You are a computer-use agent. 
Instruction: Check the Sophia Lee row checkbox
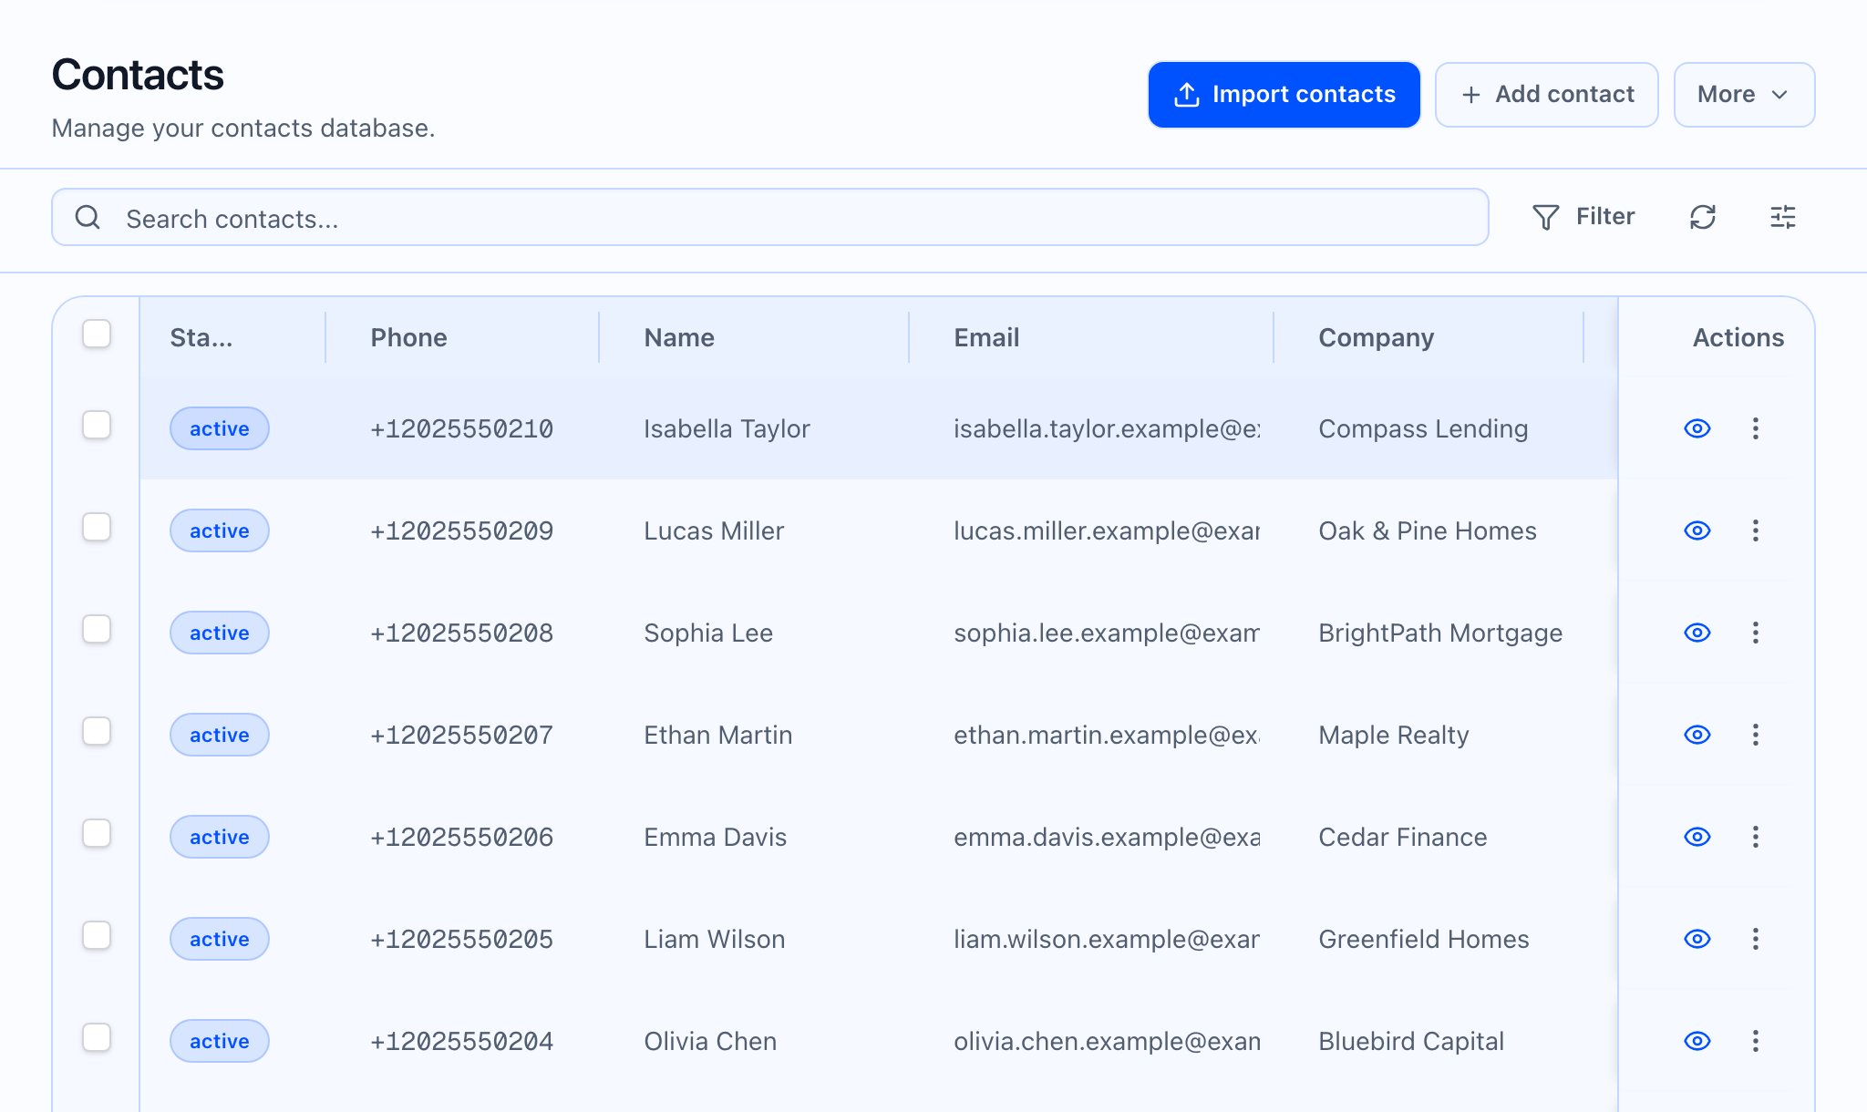click(x=97, y=629)
